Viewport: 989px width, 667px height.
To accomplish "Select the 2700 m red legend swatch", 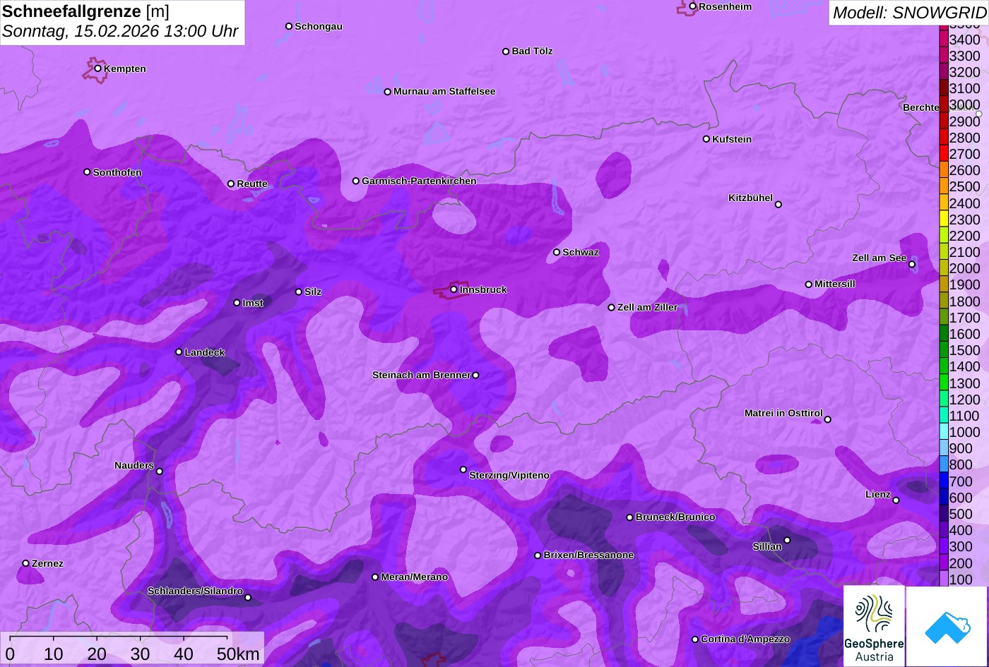I will click(943, 154).
